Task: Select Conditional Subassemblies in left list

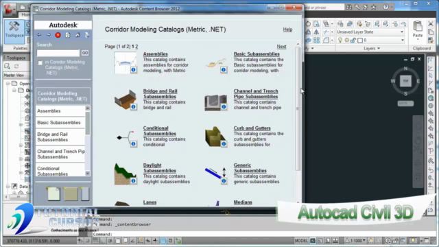Action: coord(60,171)
